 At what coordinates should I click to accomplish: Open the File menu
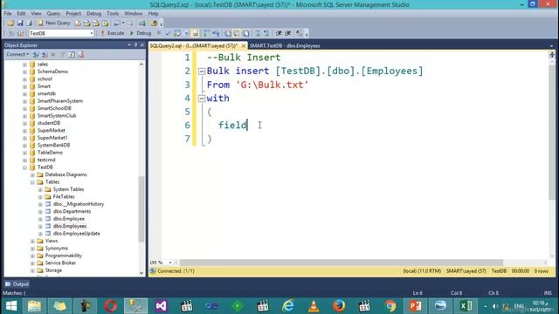click(8, 13)
